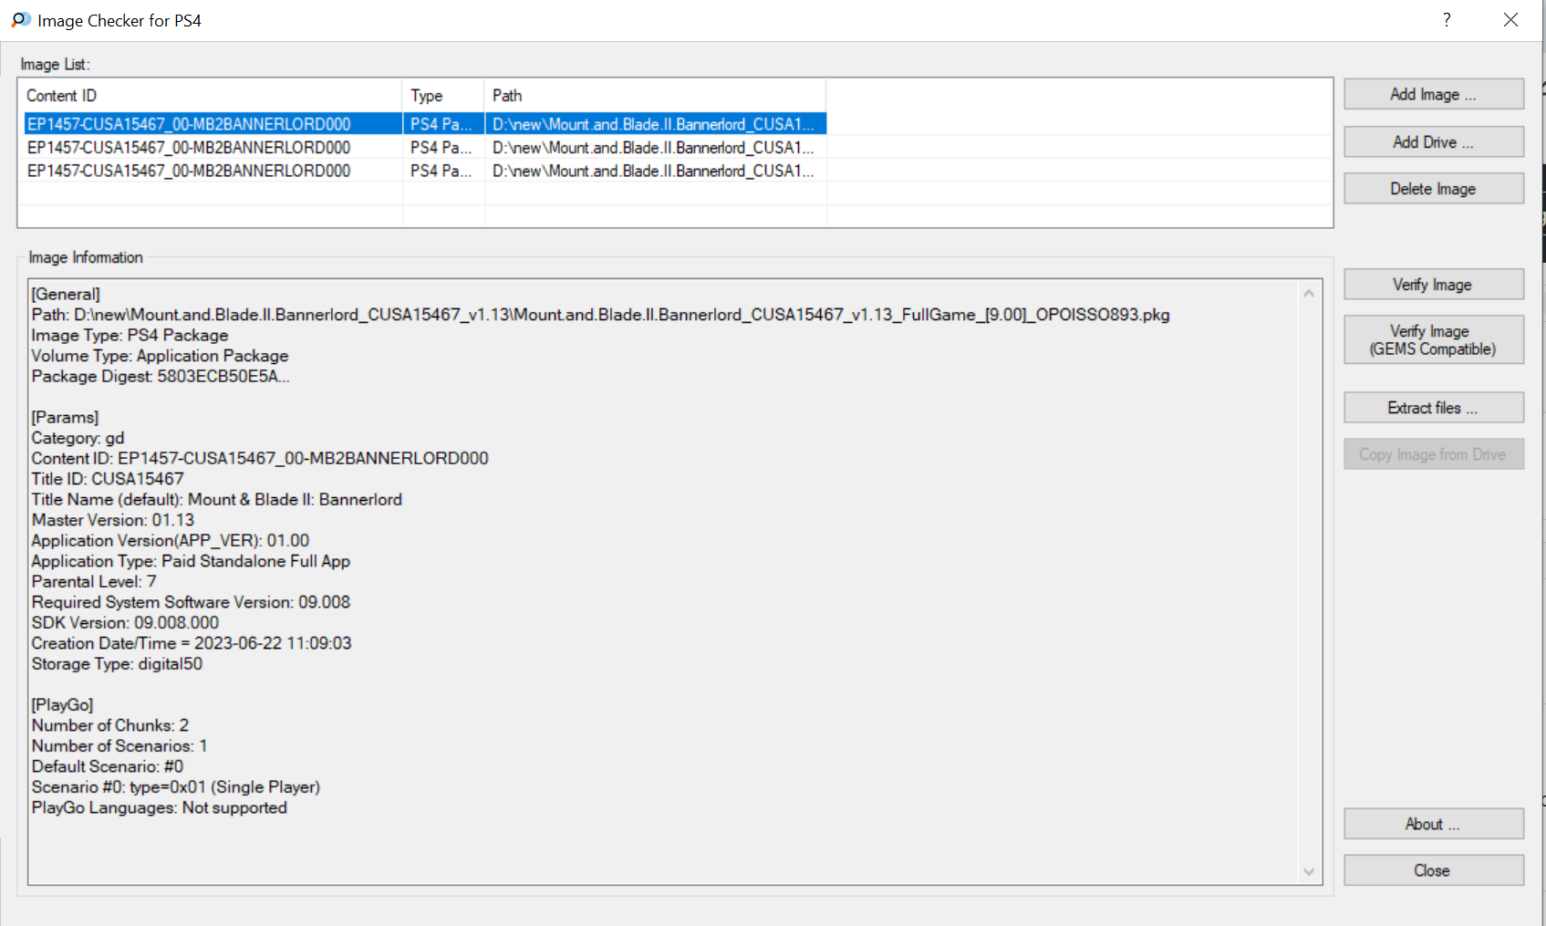This screenshot has width=1546, height=926.
Task: Click scroll-down arrow in Image Information
Action: pyautogui.click(x=1309, y=872)
